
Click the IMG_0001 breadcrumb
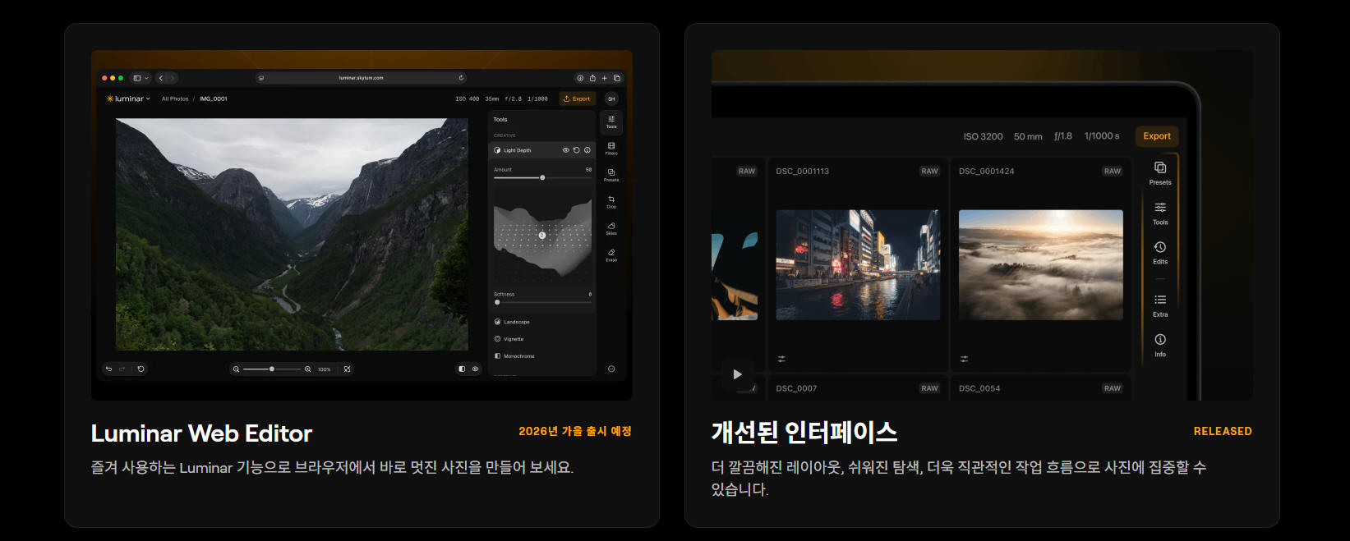214,99
